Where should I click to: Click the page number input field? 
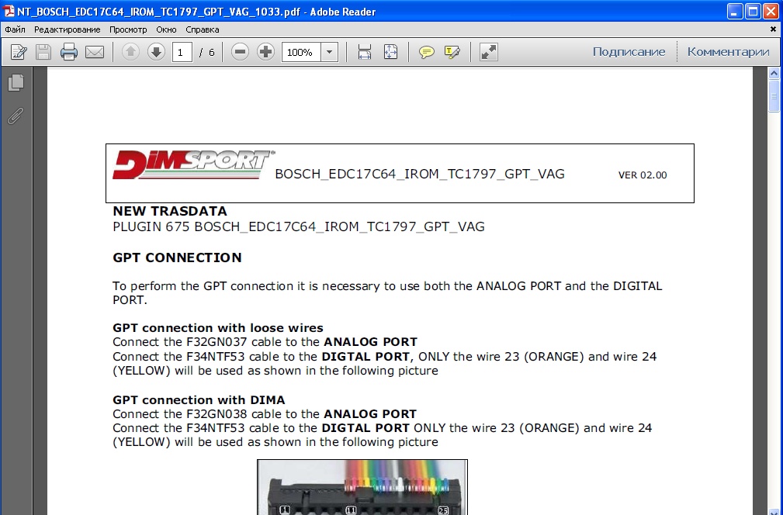click(x=182, y=53)
